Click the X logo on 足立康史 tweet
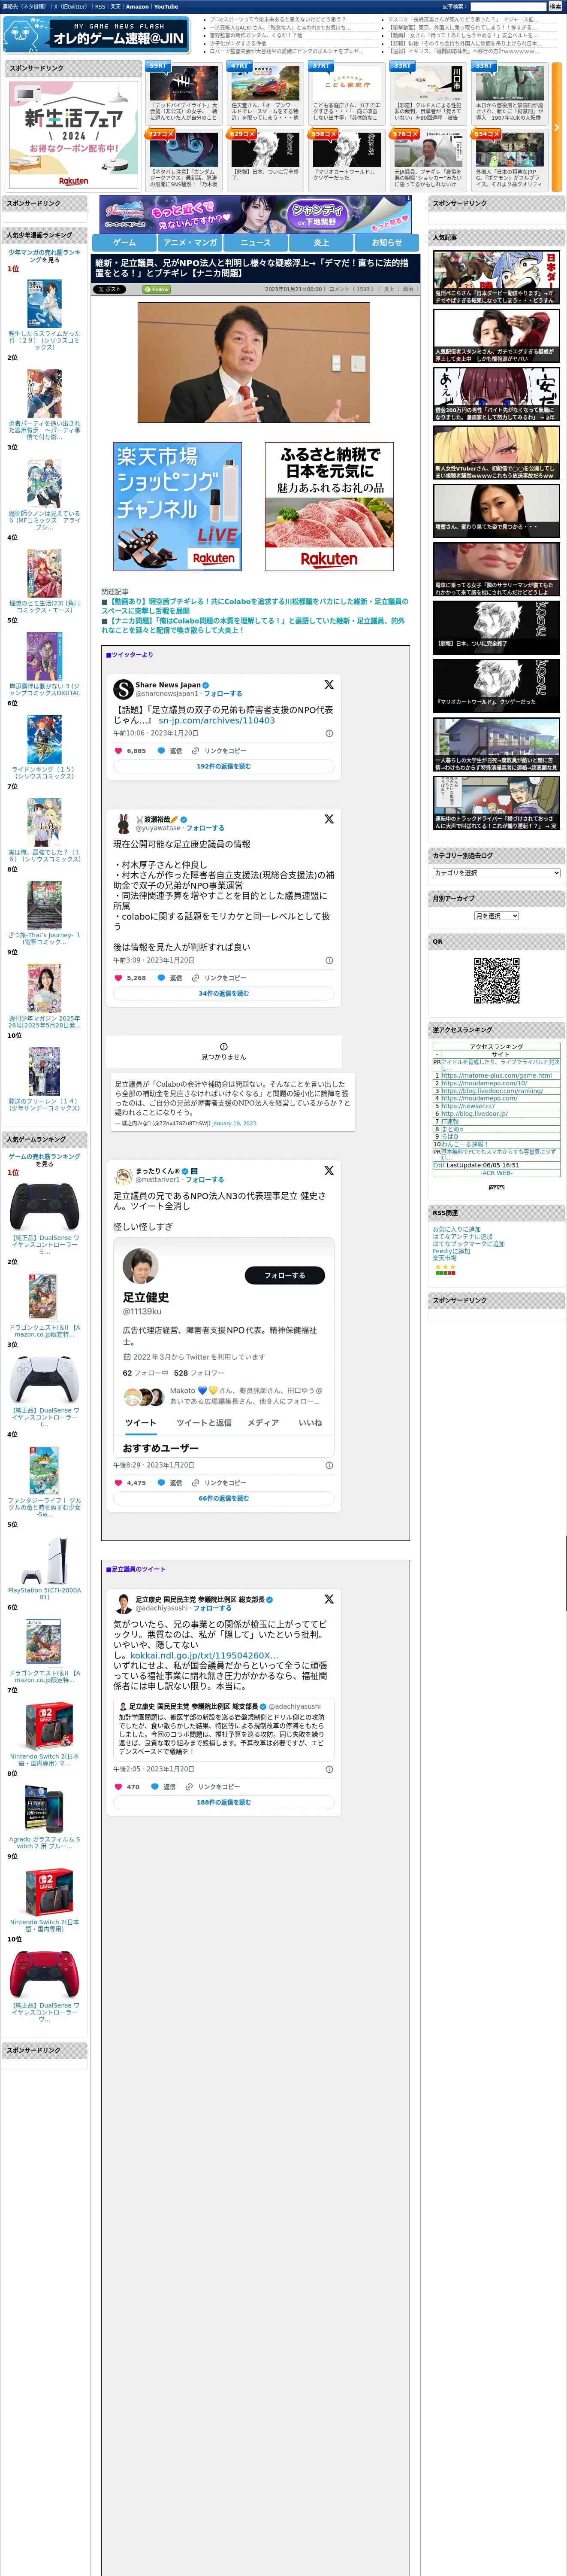Viewport: 567px width, 2576px height. coord(329,1599)
